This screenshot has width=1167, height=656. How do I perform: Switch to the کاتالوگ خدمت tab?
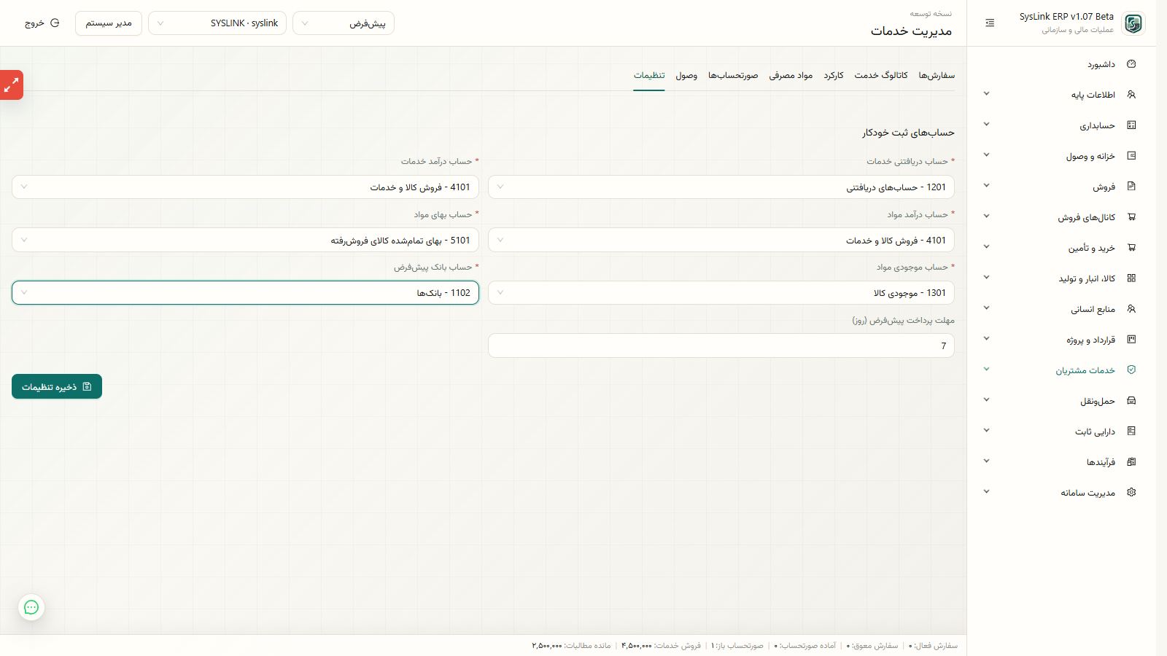pyautogui.click(x=881, y=76)
